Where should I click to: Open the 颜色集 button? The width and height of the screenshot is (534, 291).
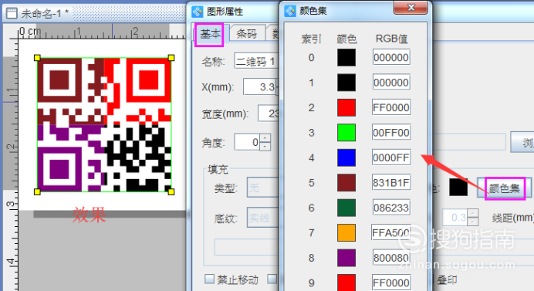tap(505, 188)
